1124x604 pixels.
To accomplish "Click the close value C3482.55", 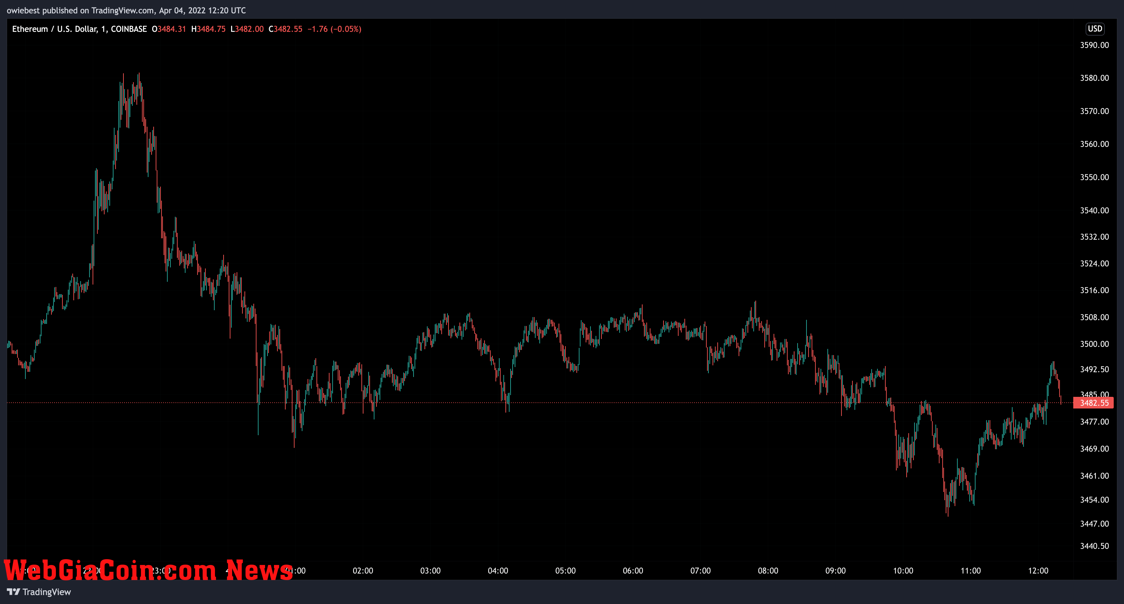I will coord(285,29).
